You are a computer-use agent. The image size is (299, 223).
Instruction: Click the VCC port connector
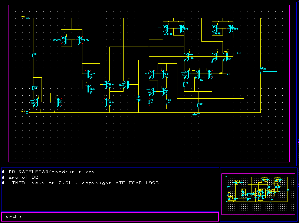pos(28,18)
